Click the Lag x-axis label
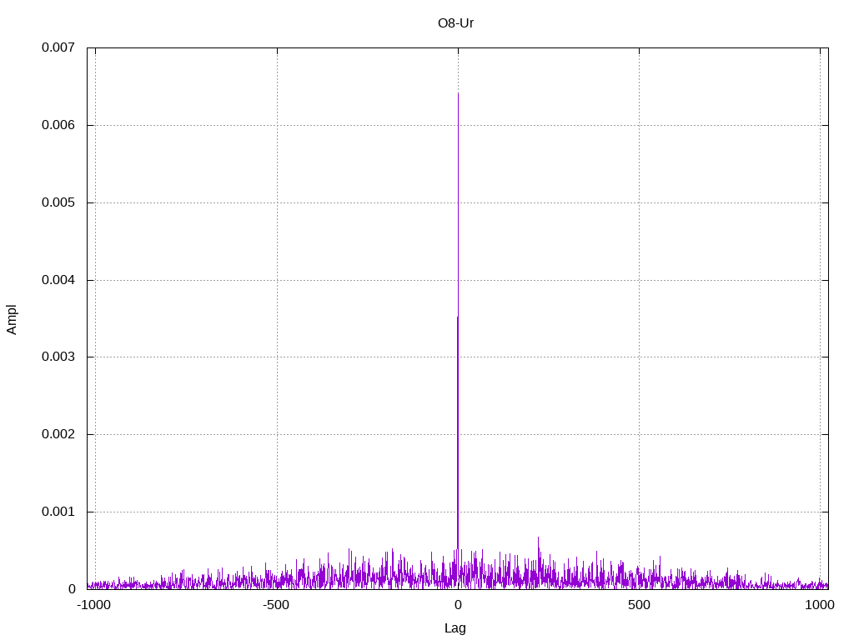Image resolution: width=854 pixels, height=640 pixels. coord(455,628)
